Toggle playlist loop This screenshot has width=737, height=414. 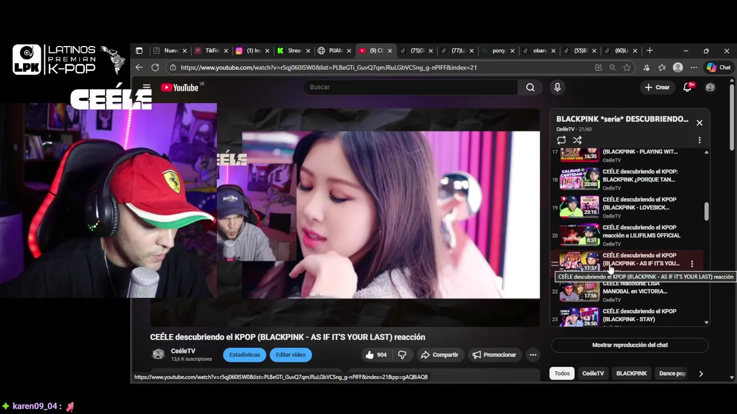561,140
